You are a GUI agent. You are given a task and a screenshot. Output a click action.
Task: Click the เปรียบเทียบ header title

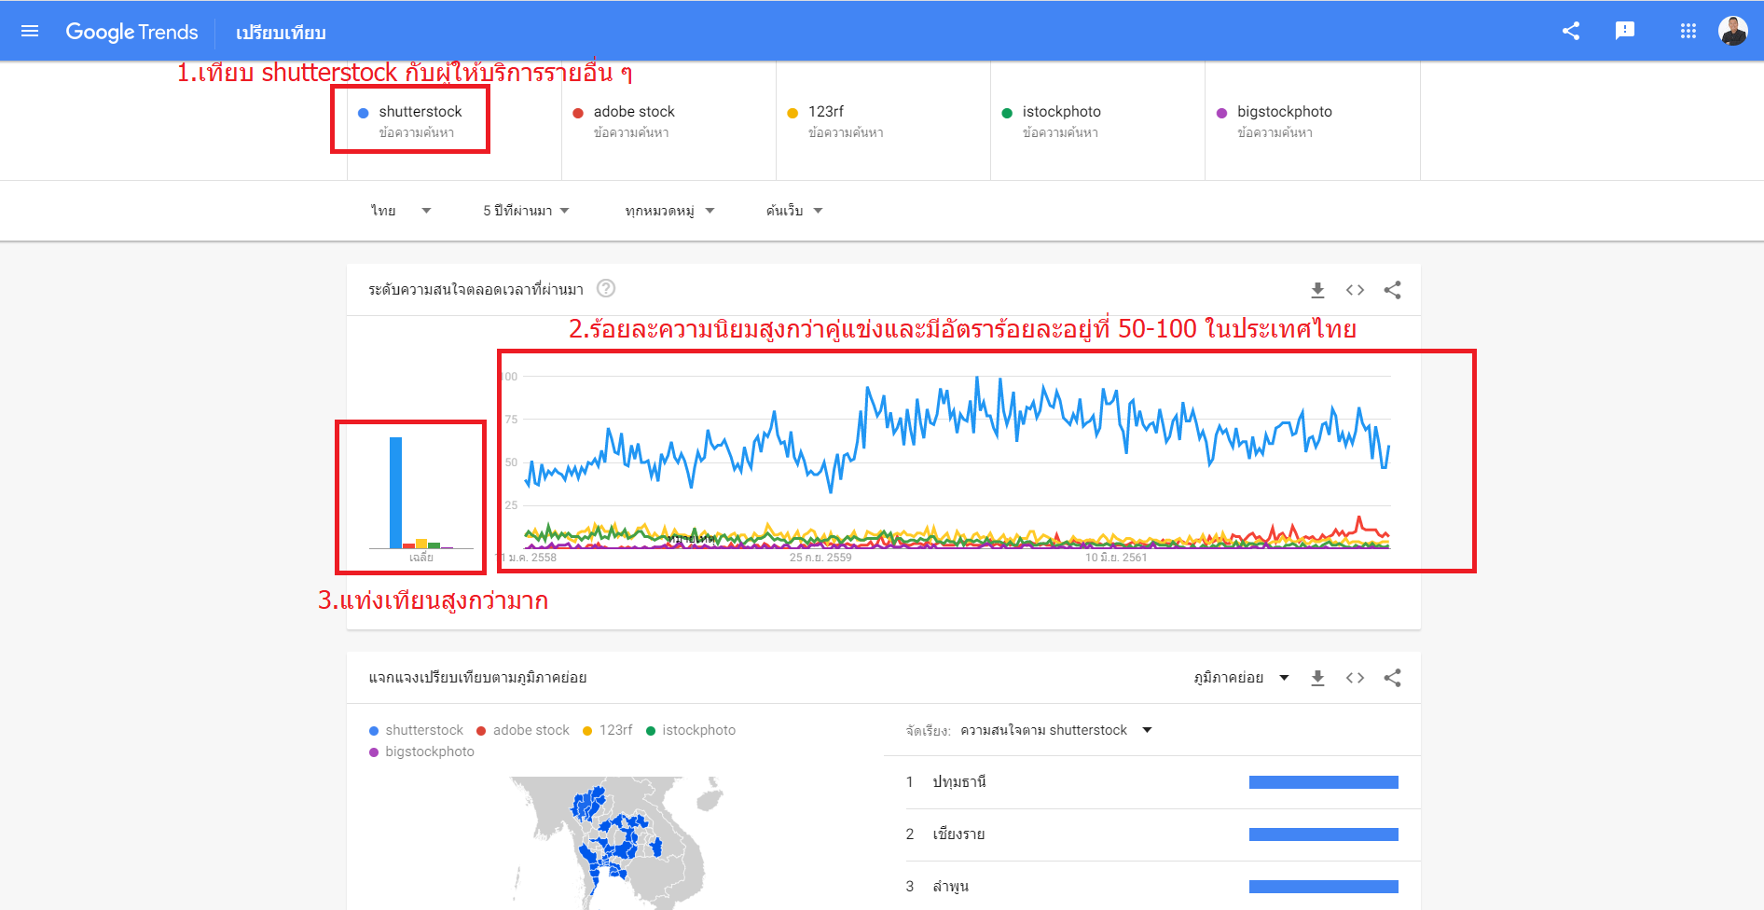(281, 33)
